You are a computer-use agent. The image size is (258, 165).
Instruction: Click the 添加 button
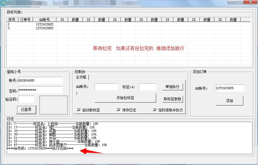pos(230,101)
